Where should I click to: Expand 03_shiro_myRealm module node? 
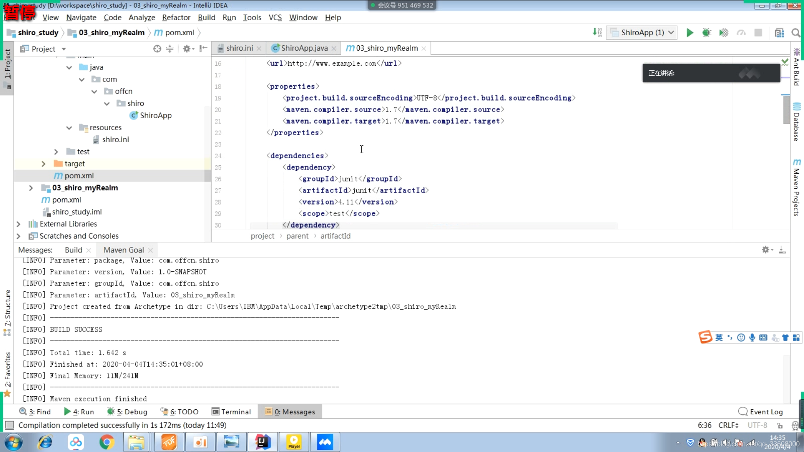click(31, 188)
